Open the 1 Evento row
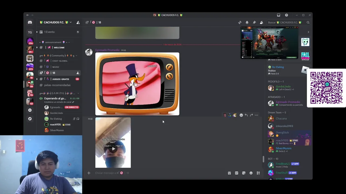 click(59, 32)
